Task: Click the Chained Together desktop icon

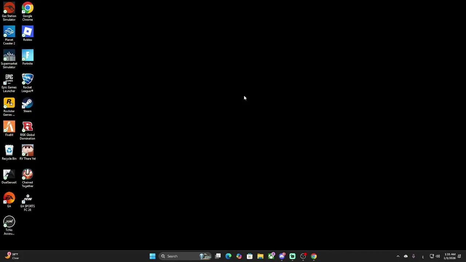Action: click(x=27, y=178)
